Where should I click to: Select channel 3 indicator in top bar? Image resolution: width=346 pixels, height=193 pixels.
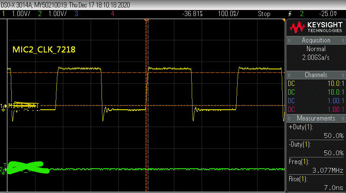[x=76, y=14]
